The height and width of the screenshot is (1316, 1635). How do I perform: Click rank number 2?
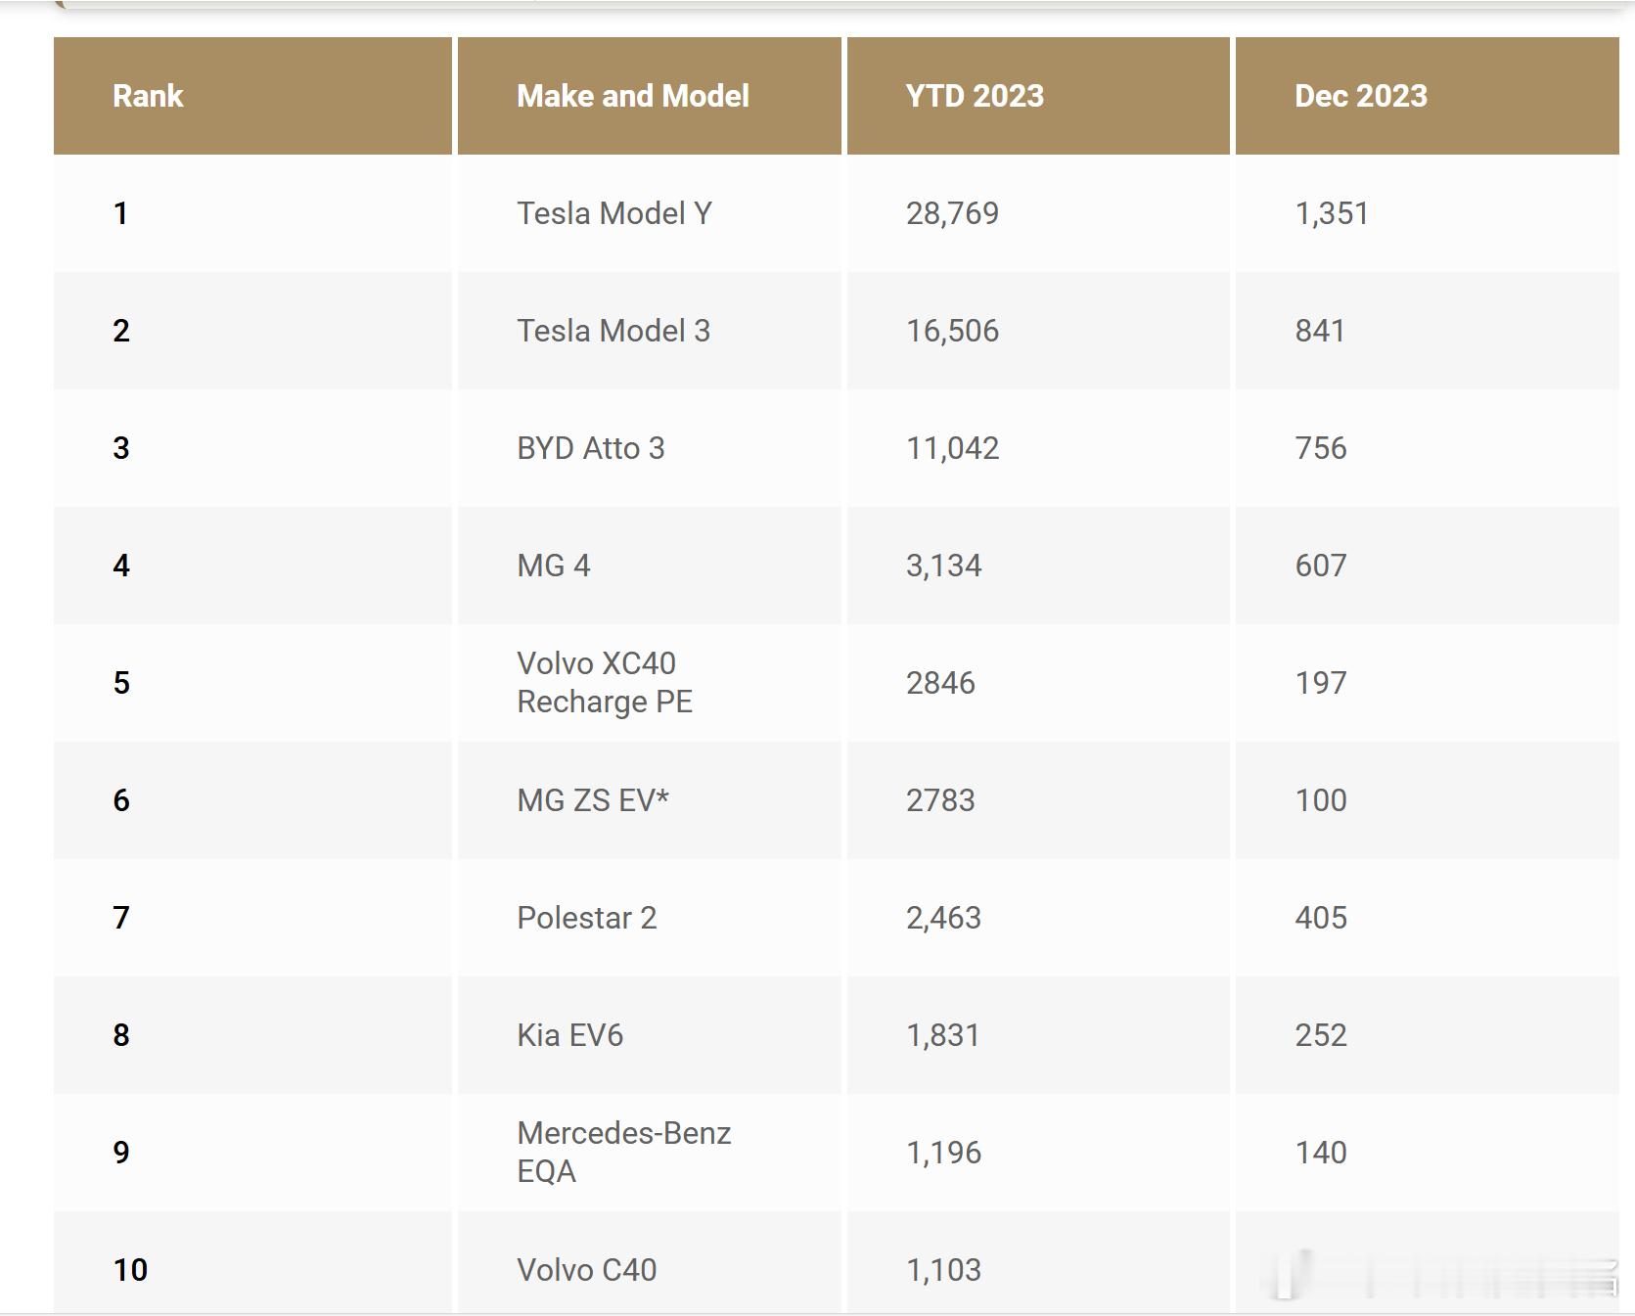pos(120,331)
